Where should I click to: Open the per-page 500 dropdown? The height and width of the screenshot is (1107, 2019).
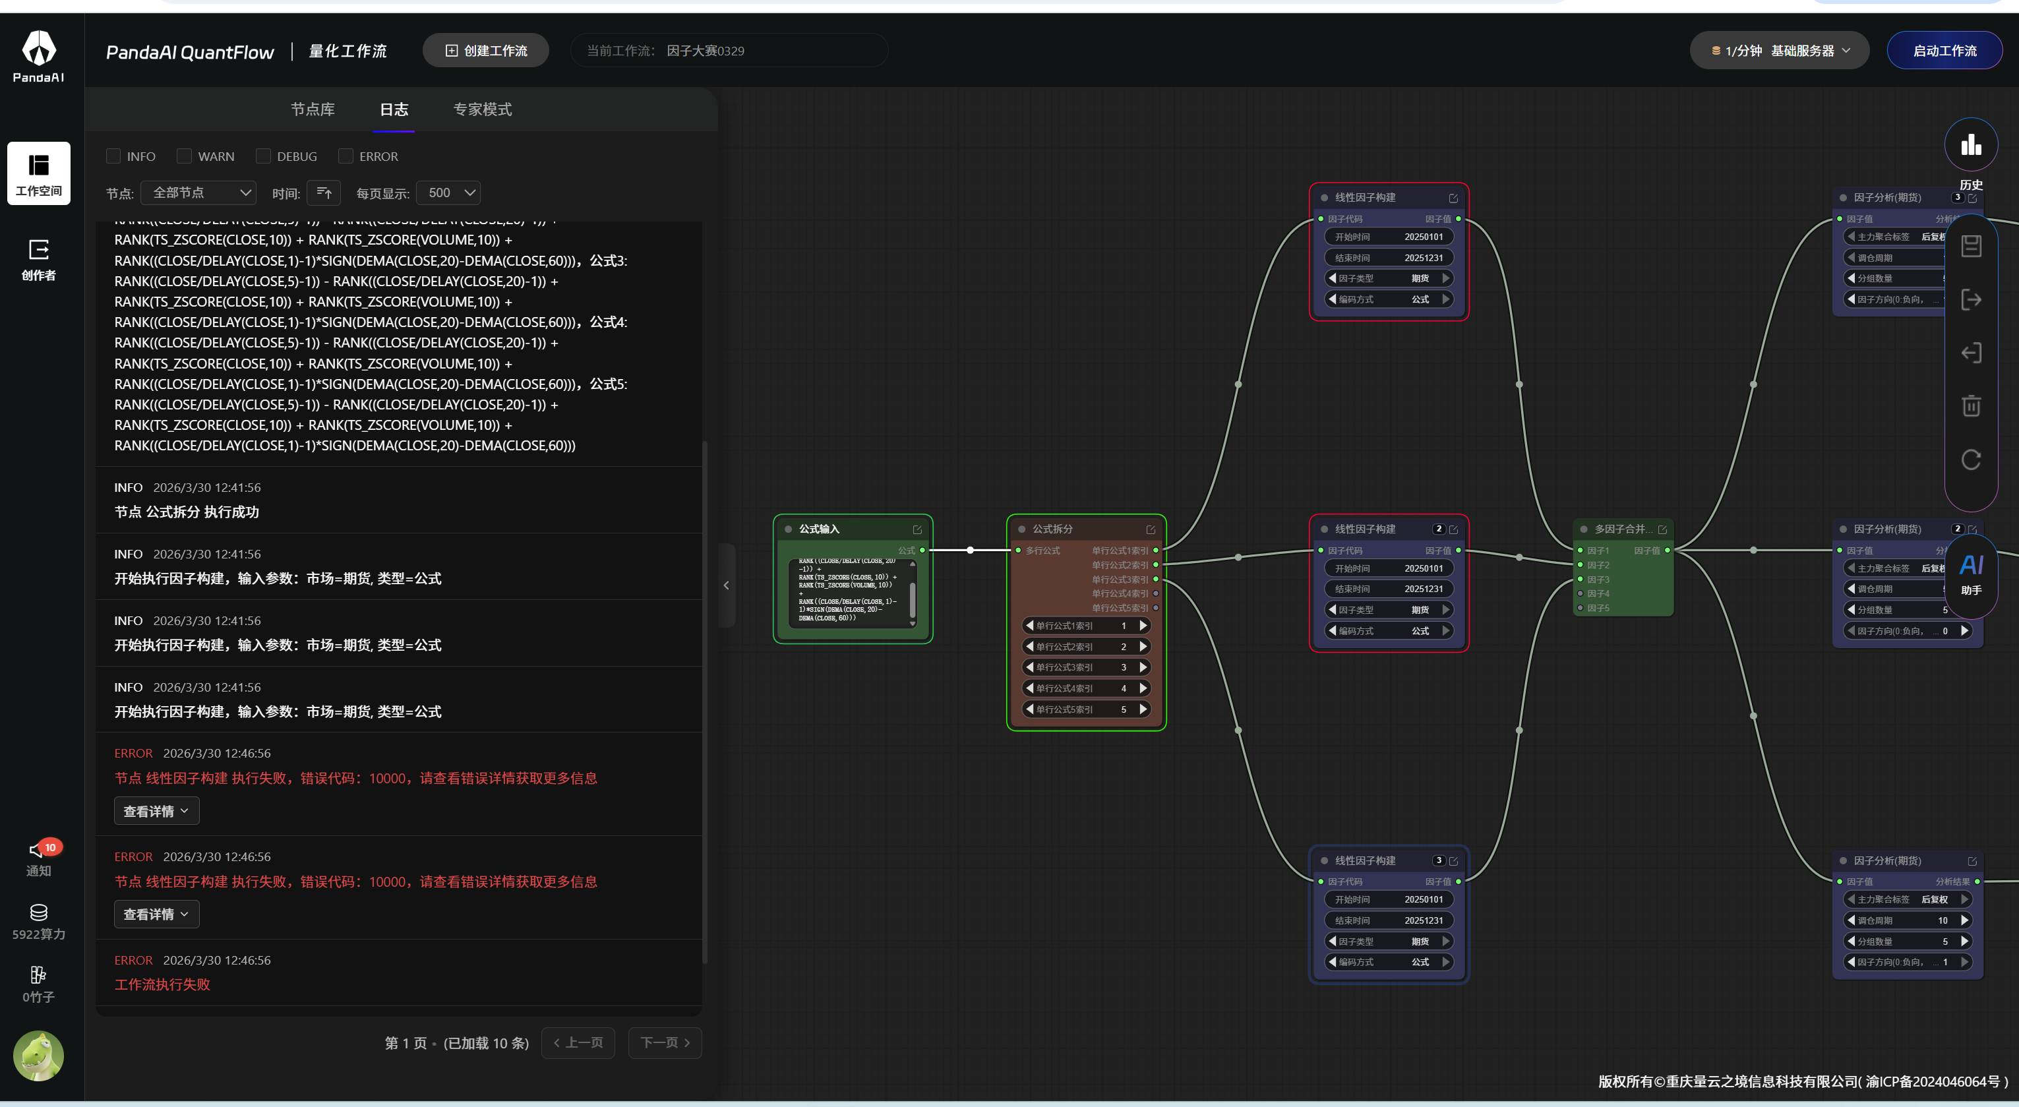click(448, 193)
